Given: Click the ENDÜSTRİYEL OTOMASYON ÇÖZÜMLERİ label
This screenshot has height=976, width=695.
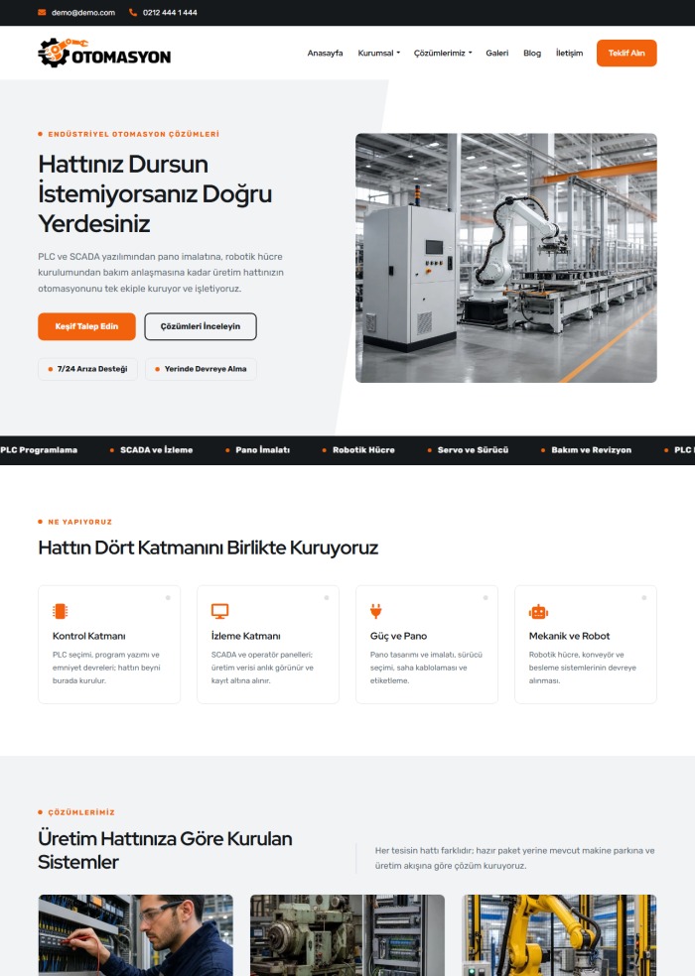Looking at the screenshot, I should tap(133, 134).
